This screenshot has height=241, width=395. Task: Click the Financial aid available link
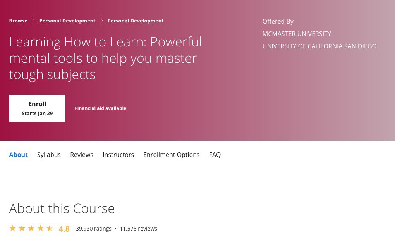(x=100, y=108)
